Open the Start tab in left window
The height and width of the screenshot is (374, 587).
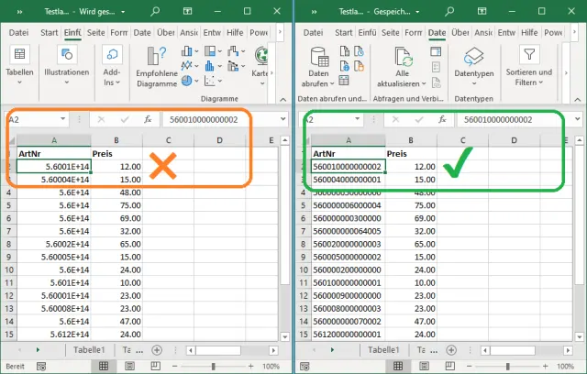point(49,32)
